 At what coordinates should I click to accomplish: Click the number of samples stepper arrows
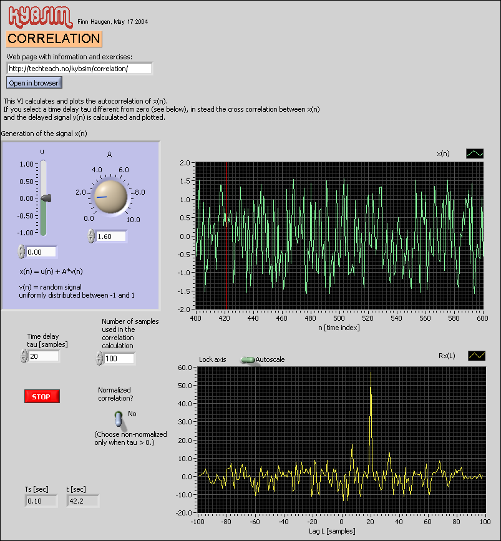(x=99, y=358)
